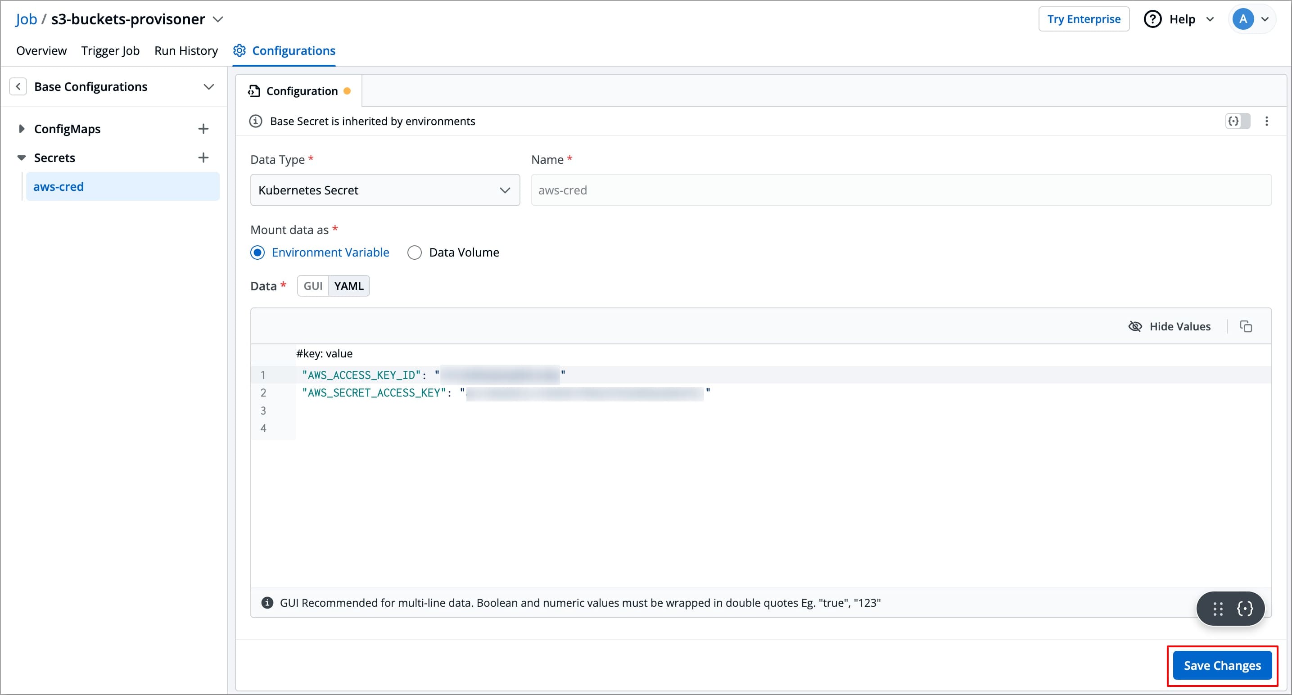Click the floating curly braces widget icon
The height and width of the screenshot is (695, 1292).
point(1245,609)
